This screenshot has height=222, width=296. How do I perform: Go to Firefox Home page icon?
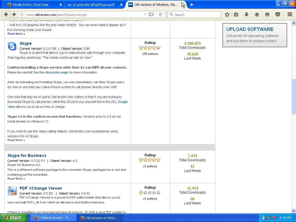(257, 14)
